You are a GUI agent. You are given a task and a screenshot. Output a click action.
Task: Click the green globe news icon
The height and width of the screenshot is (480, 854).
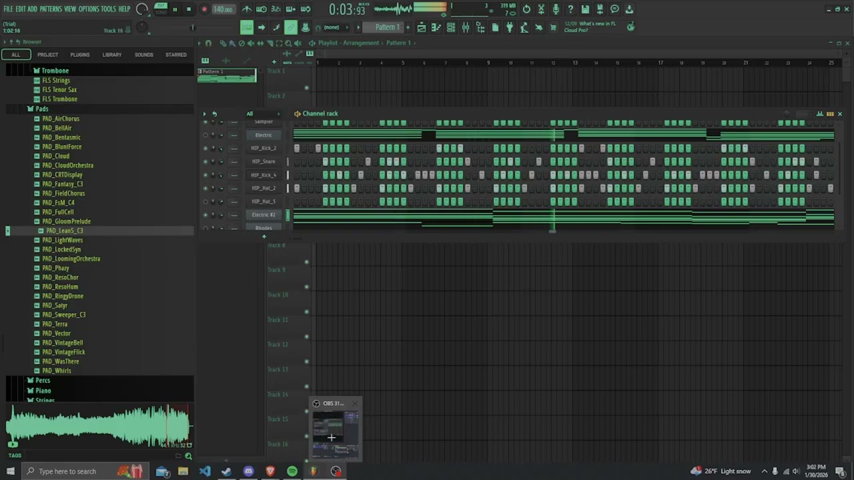pos(630,27)
